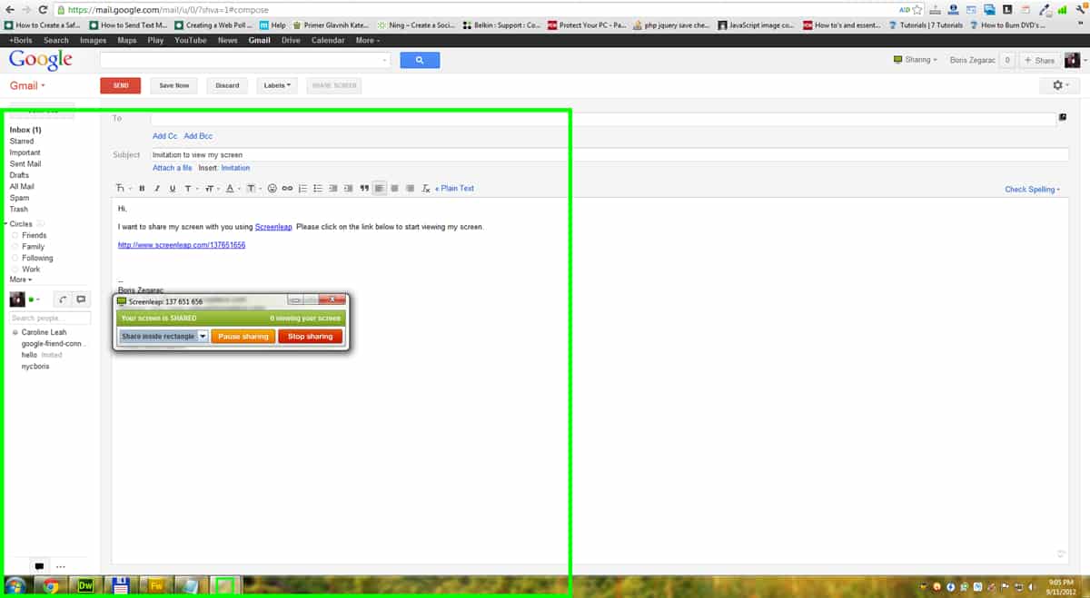Open the text color picker

pos(230,189)
